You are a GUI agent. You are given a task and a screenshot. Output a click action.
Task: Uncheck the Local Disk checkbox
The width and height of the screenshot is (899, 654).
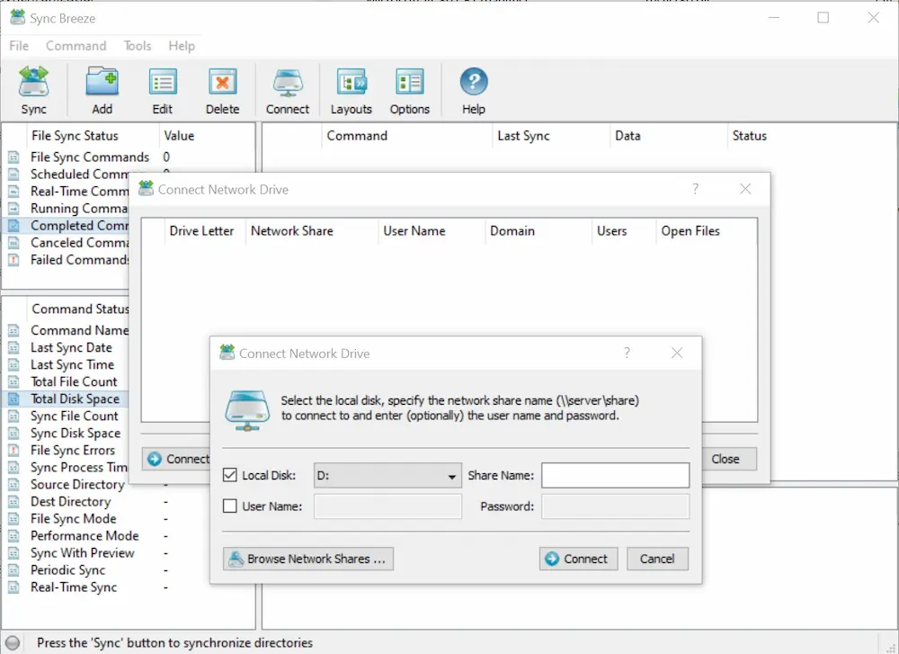pyautogui.click(x=230, y=475)
